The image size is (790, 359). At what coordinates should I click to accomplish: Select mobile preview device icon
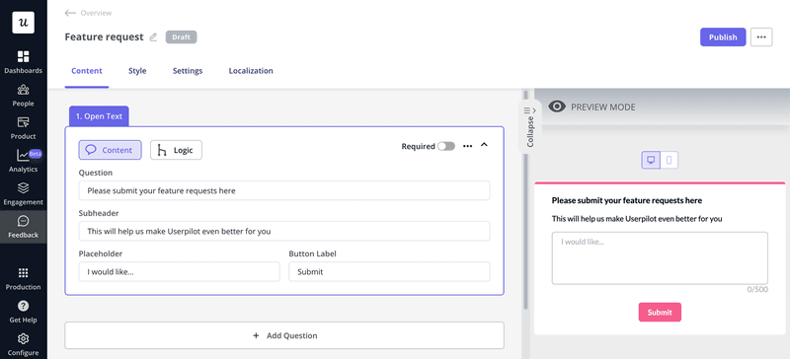click(670, 160)
